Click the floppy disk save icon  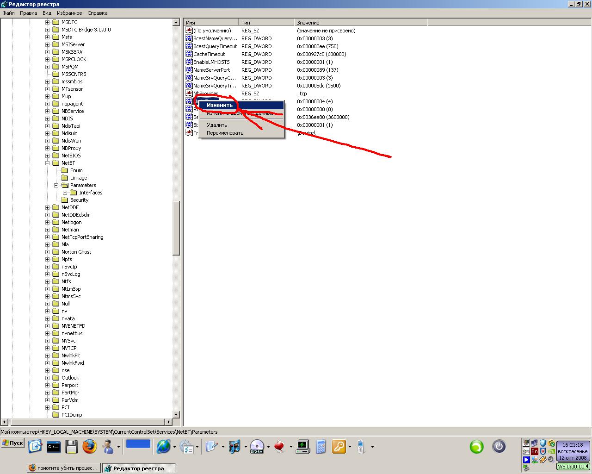point(72,447)
